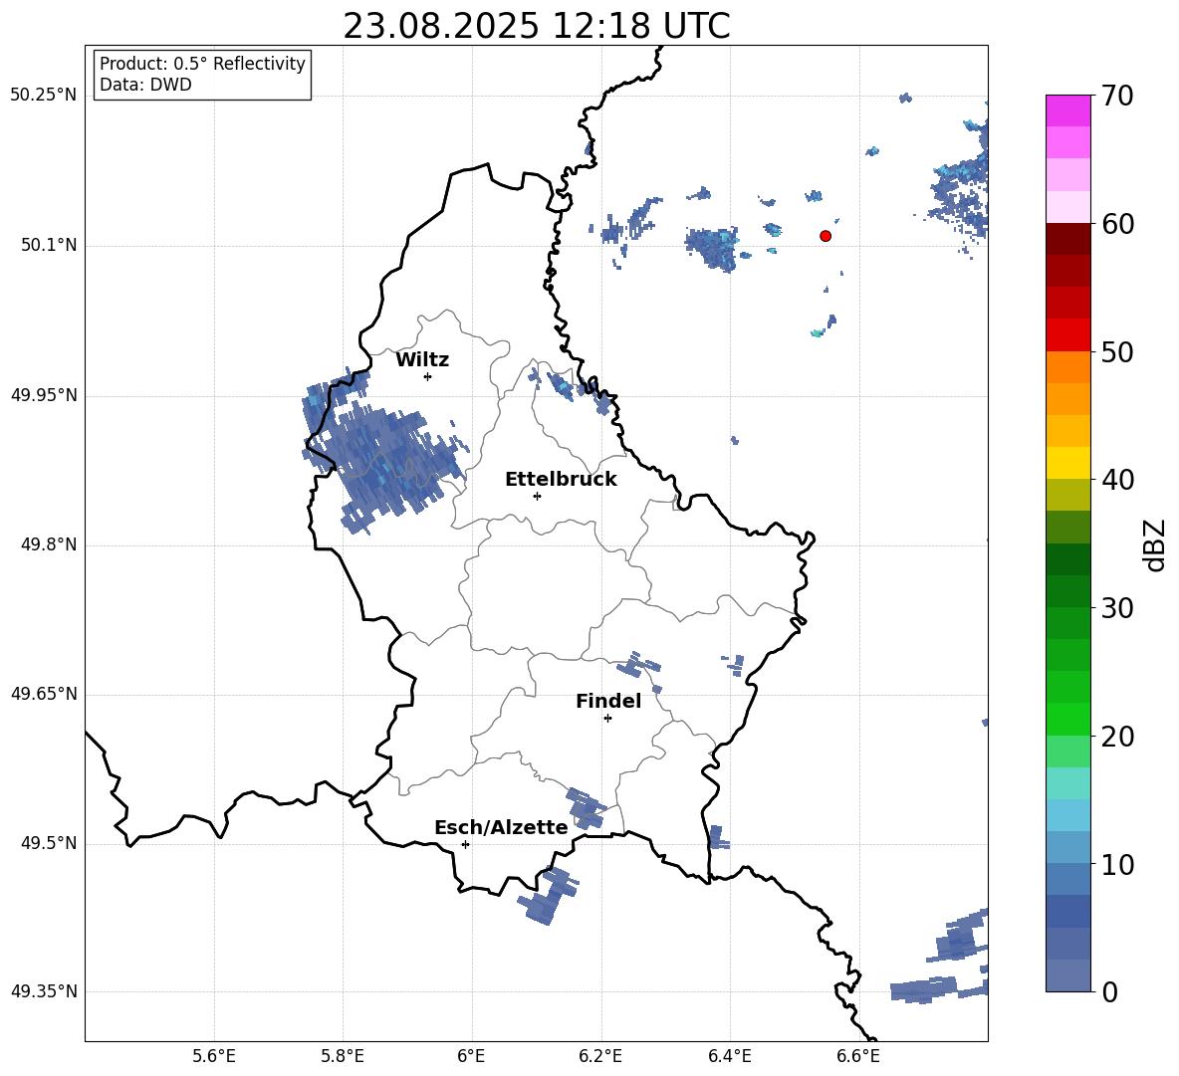Click the dBZ colorbar label

tap(1154, 544)
